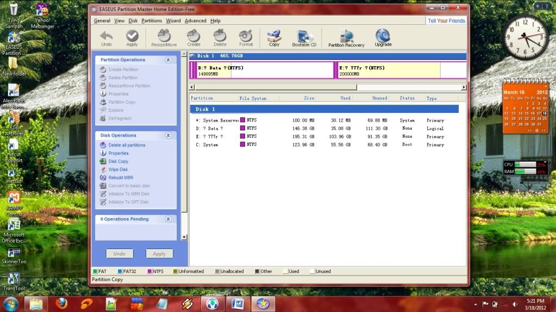Screen dimensions: 556x312
Task: Open disk Properties in Disk Operations
Action: 118,154
